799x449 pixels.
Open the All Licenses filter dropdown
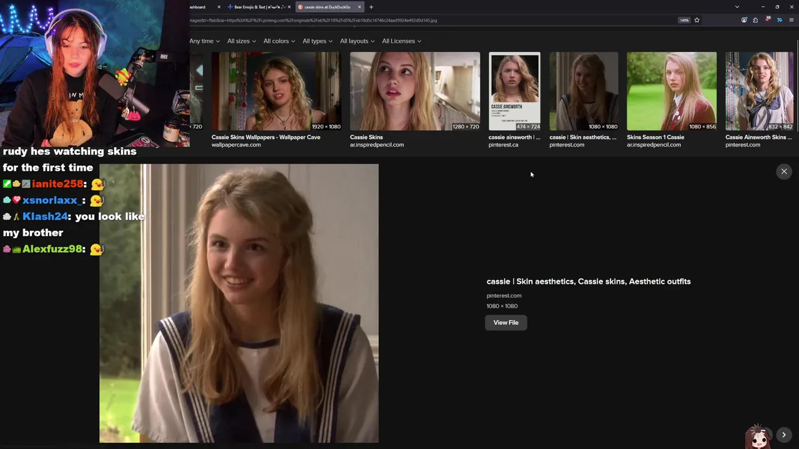(x=401, y=41)
